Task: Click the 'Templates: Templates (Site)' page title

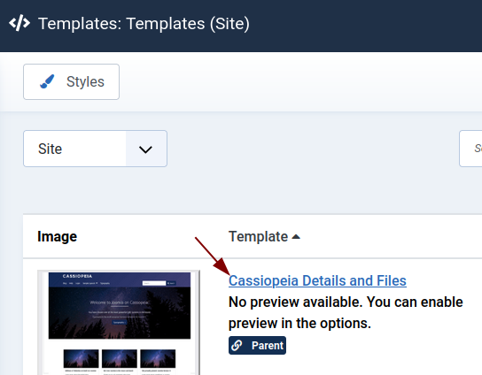Action: pos(144,24)
